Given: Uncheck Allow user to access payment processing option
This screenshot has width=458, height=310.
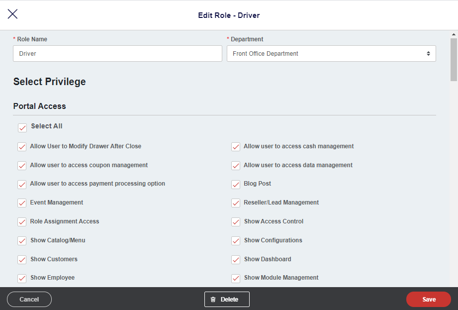Looking at the screenshot, I should pos(22,185).
